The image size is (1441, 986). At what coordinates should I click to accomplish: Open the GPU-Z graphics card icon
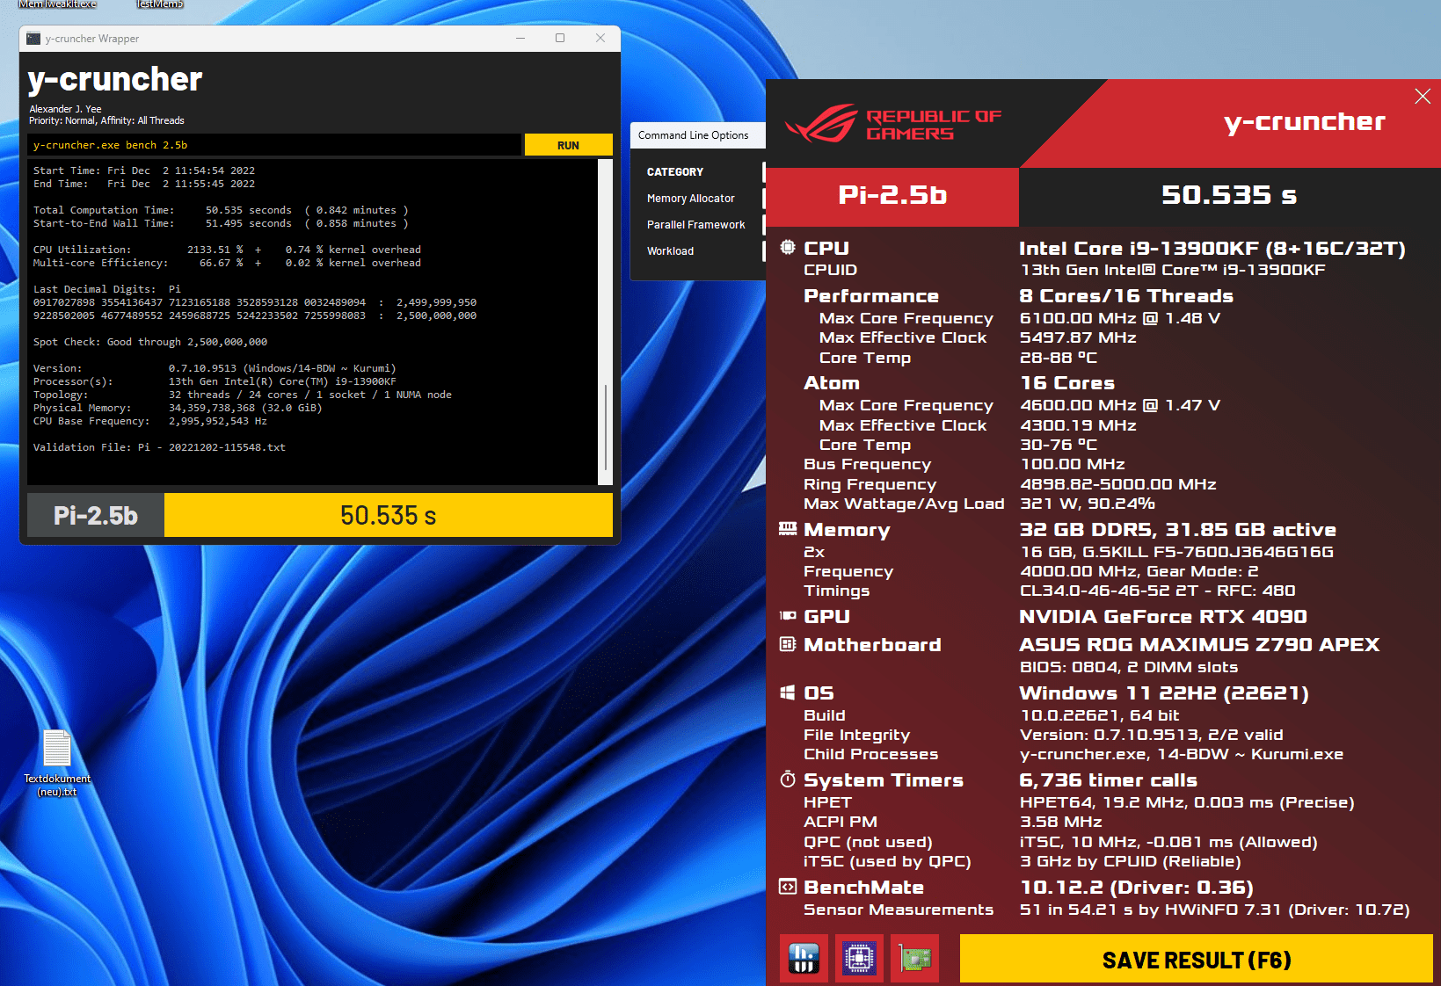tap(914, 958)
